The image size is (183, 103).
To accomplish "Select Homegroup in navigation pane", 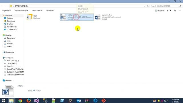I will pyautogui.click(x=10, y=52).
